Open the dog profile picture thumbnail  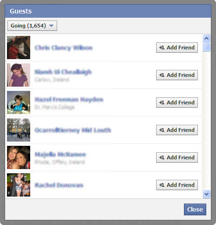(19, 48)
